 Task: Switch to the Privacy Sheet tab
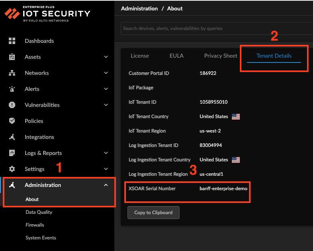[x=221, y=56]
